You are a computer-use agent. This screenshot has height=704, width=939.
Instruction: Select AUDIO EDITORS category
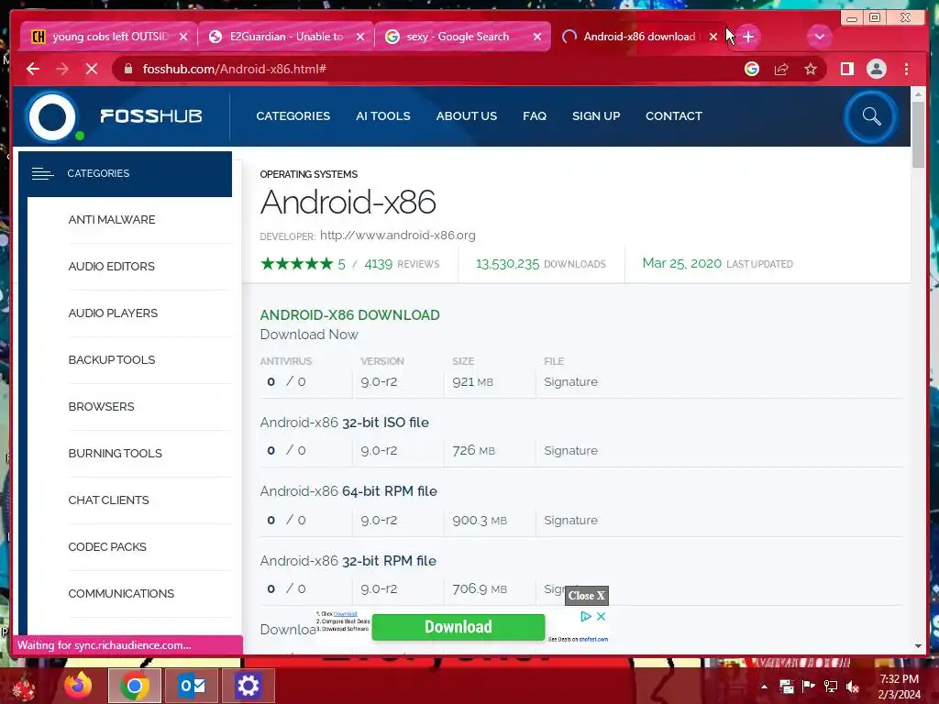pos(111,267)
